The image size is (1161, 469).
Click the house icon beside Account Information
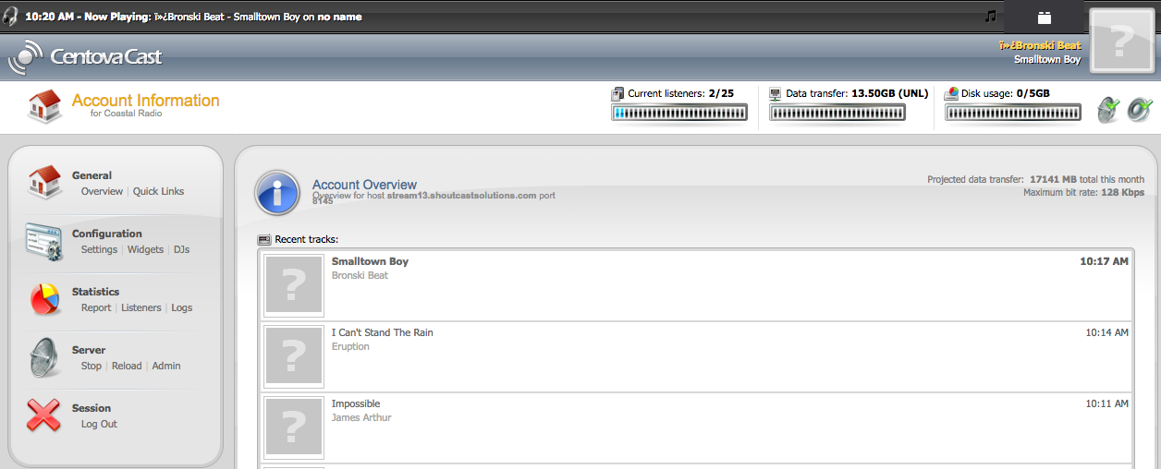[x=44, y=106]
